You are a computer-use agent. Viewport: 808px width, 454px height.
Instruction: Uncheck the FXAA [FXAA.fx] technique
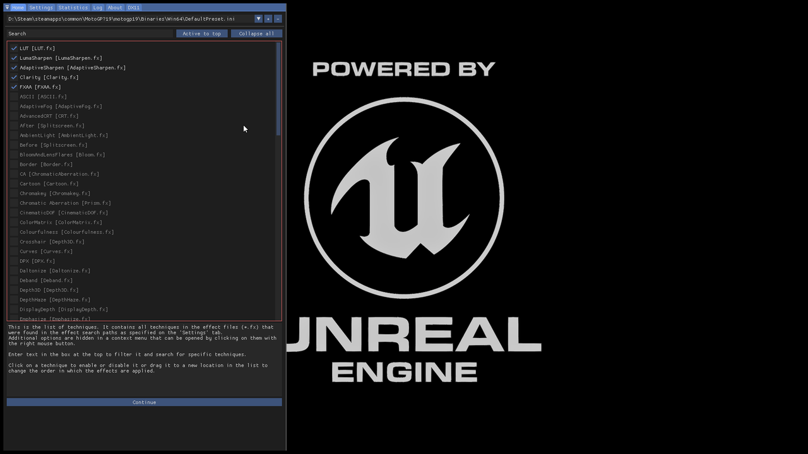pyautogui.click(x=14, y=87)
